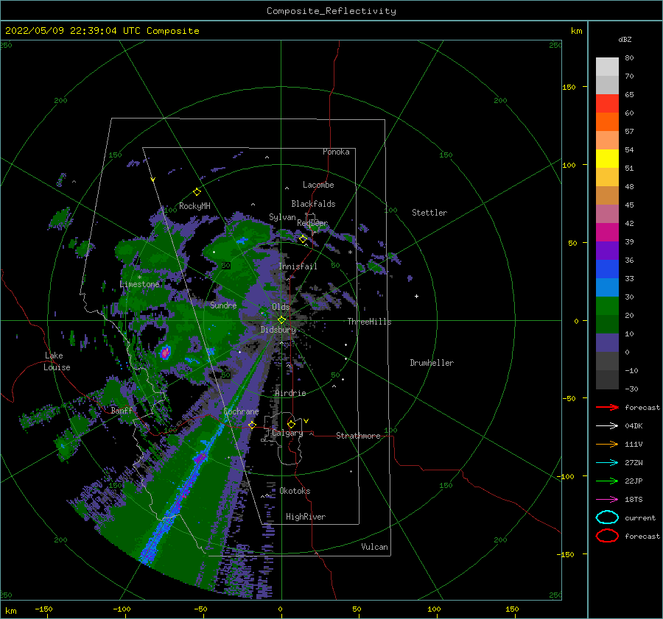The width and height of the screenshot is (663, 619).
Task: Click the Calgary city label
Action: click(287, 433)
